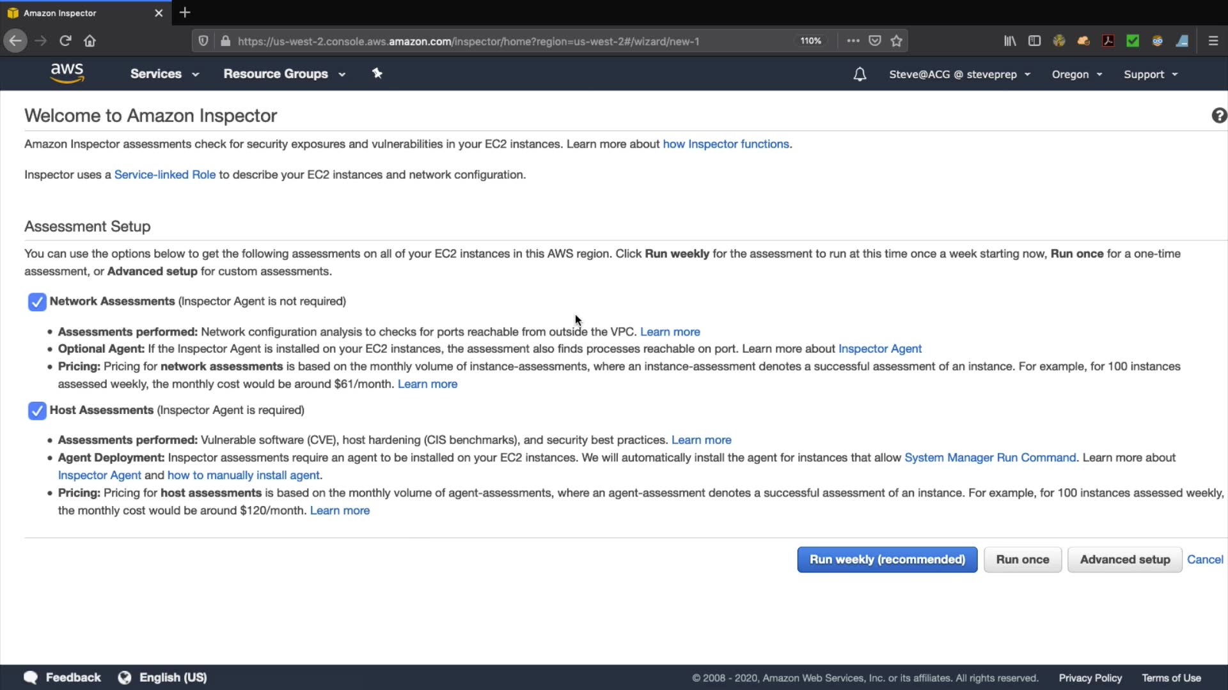
Task: Open the Oregon region dropdown
Action: tap(1076, 75)
